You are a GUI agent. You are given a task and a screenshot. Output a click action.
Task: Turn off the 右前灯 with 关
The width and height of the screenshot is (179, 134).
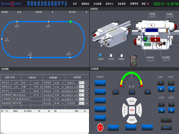coord(171,89)
